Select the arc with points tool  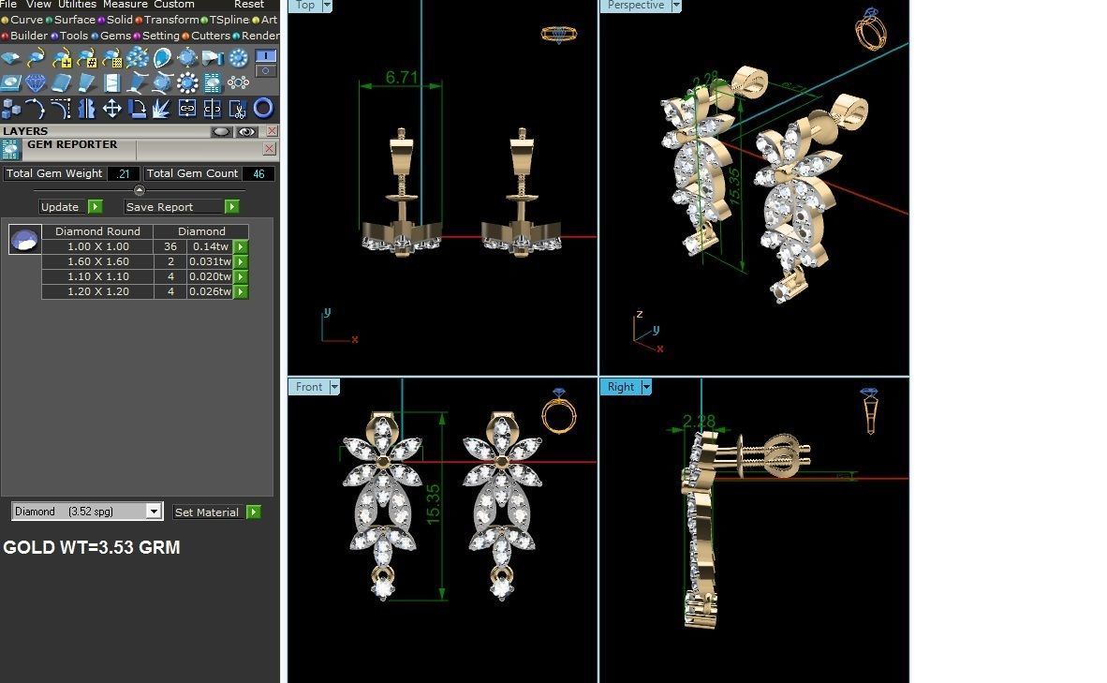36,109
